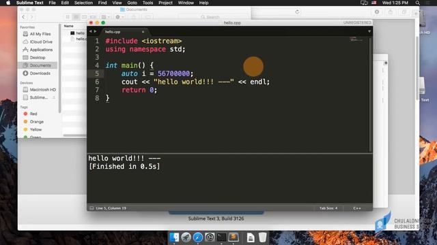This screenshot has height=245, width=437.
Task: Click on the number 56700000
Action: click(173, 73)
